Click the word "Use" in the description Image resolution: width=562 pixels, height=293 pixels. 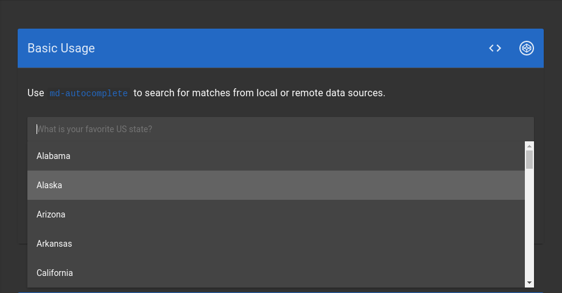(36, 93)
